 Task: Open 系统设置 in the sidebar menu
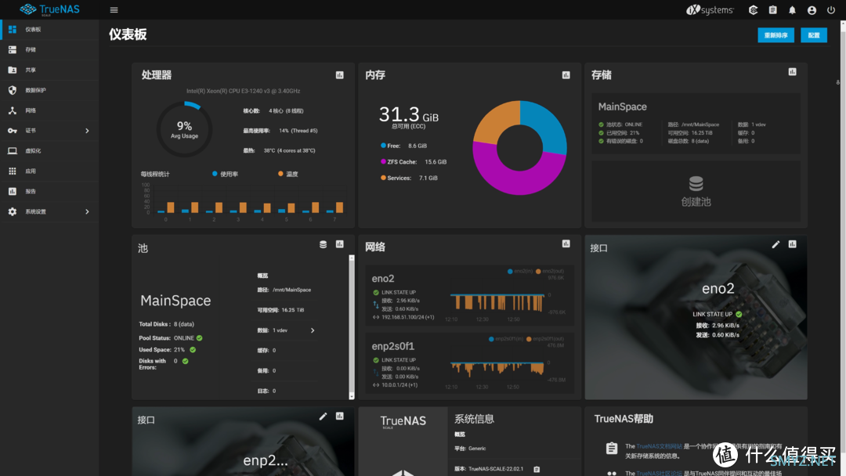[49, 212]
